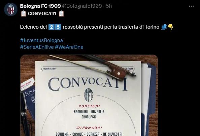The width and height of the screenshot is (200, 136).
Task: Click the DIFENSORI section in the image
Action: (89, 128)
